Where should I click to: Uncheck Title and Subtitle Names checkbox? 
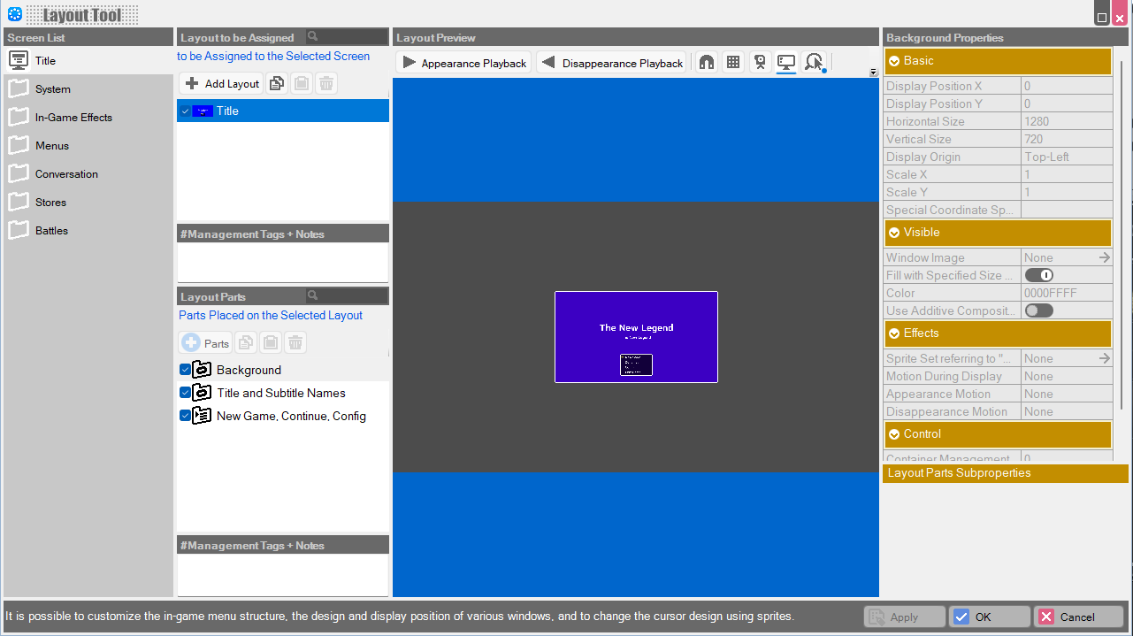click(185, 393)
